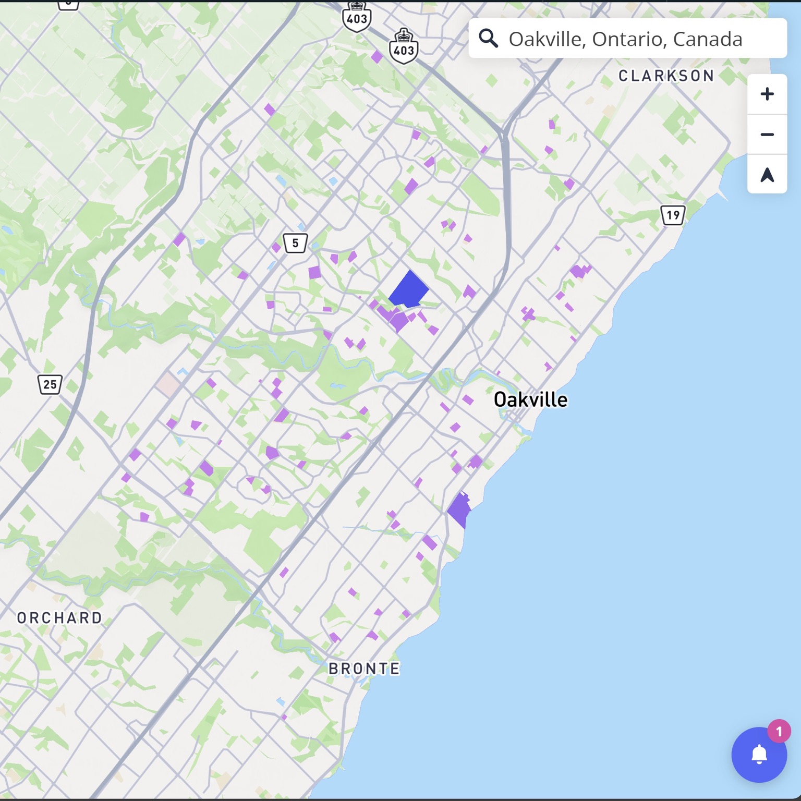Zoom in with the plus button

pos(767,94)
